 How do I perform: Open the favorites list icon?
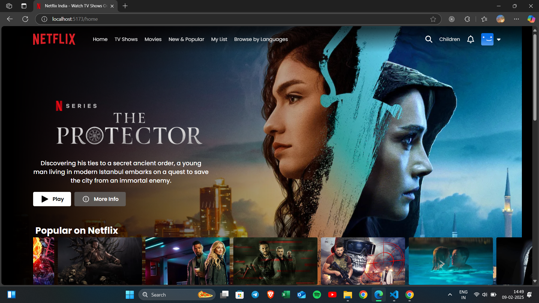pyautogui.click(x=484, y=19)
